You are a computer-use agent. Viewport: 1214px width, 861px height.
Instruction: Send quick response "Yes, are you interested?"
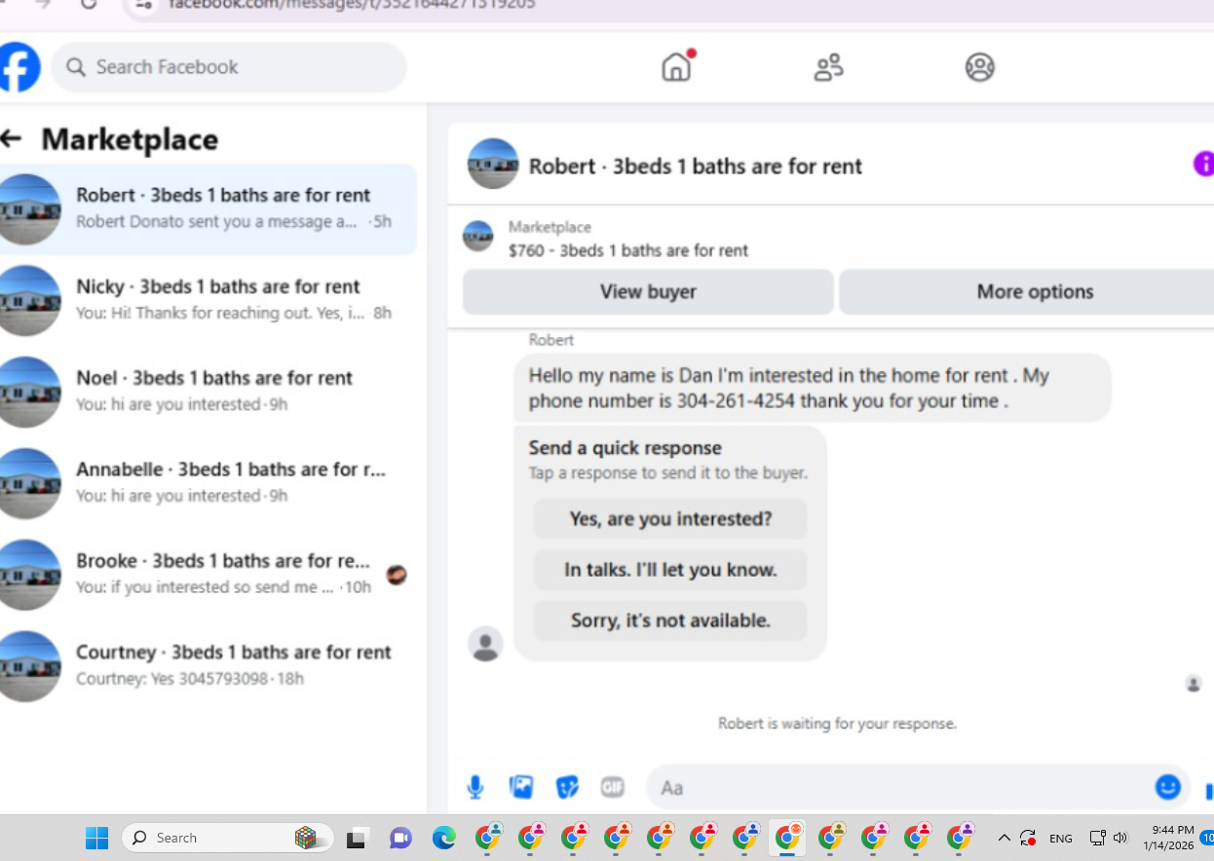(670, 519)
